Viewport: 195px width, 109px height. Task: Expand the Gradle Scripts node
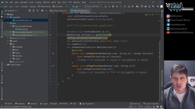tap(5, 64)
